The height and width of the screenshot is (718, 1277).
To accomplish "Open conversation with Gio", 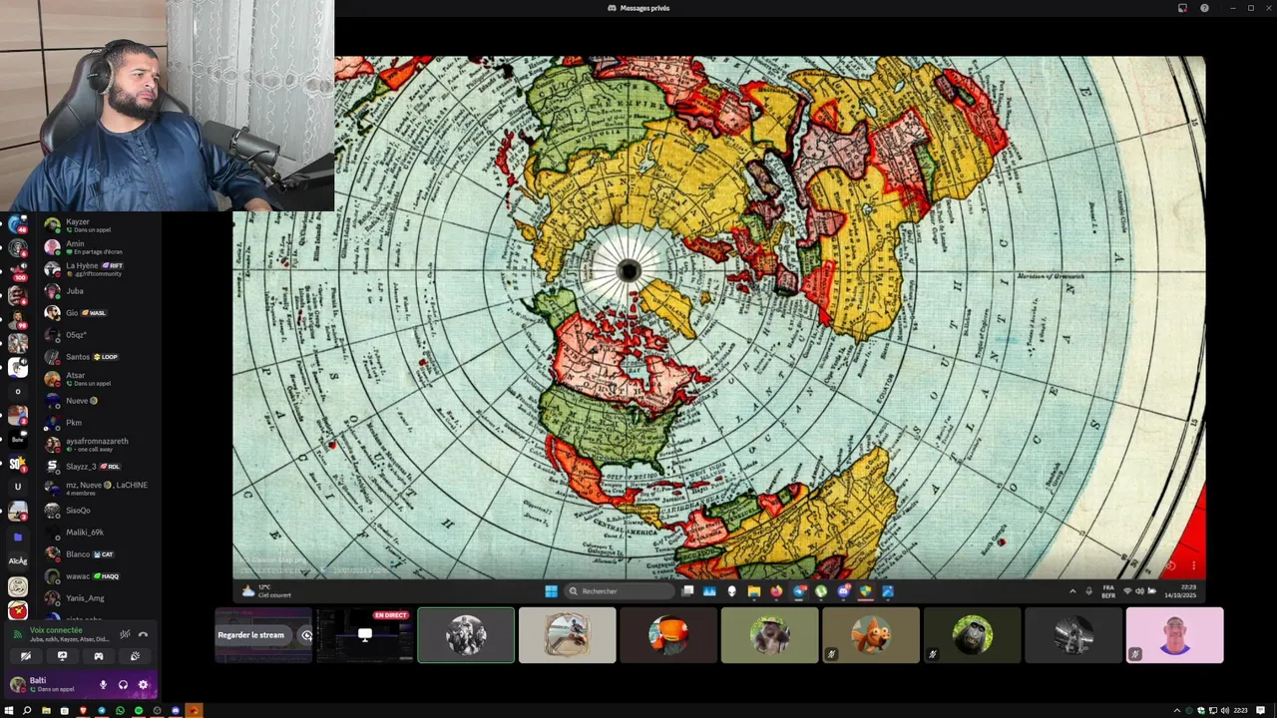I will coord(98,313).
